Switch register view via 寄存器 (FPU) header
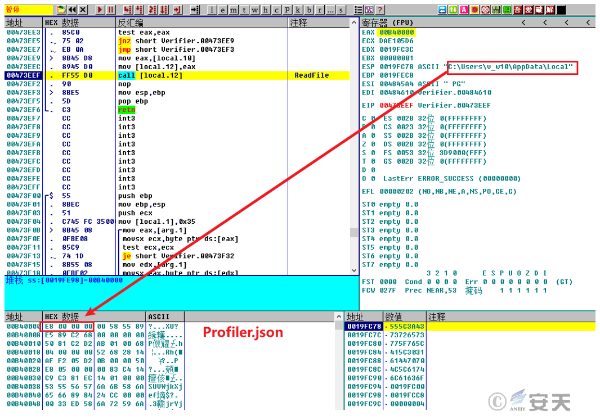This screenshot has width=600, height=420. point(388,22)
